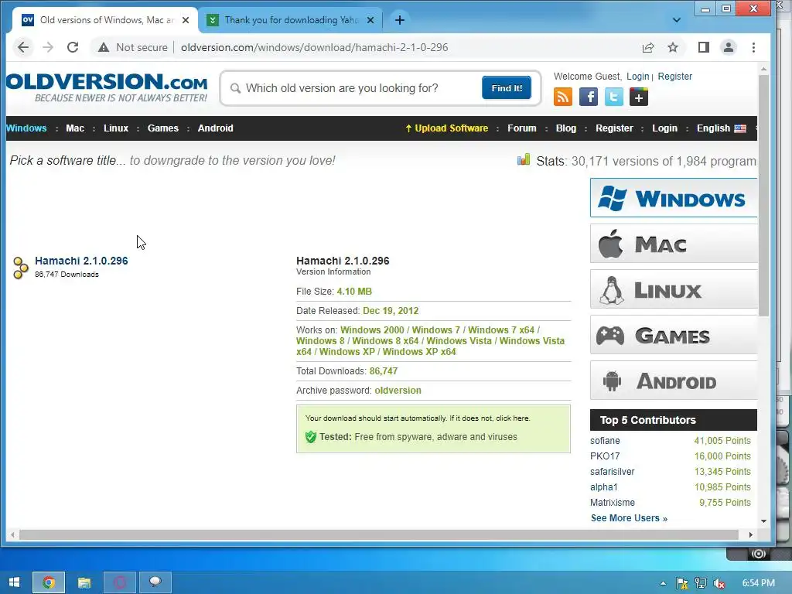Open Blog from the navigation bar
The height and width of the screenshot is (594, 792).
(565, 128)
